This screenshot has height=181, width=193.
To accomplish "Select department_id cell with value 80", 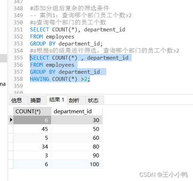I will point(77,146).
